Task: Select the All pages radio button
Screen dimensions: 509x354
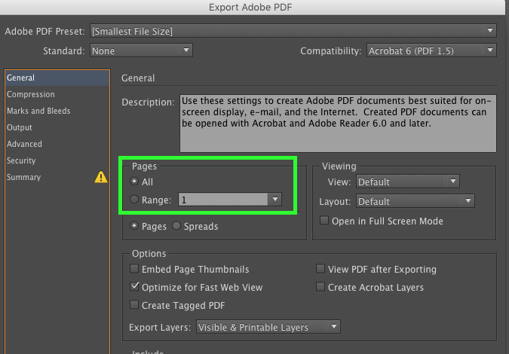Action: [134, 182]
